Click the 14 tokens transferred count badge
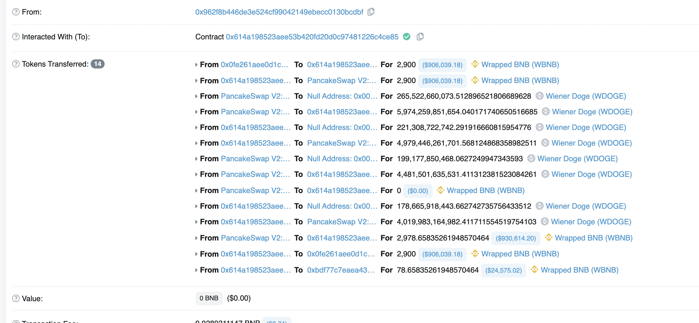This screenshot has height=323, width=699. [97, 64]
